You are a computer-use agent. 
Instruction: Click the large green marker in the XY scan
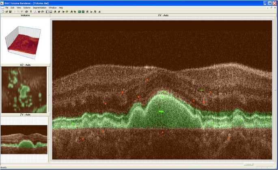(161, 111)
